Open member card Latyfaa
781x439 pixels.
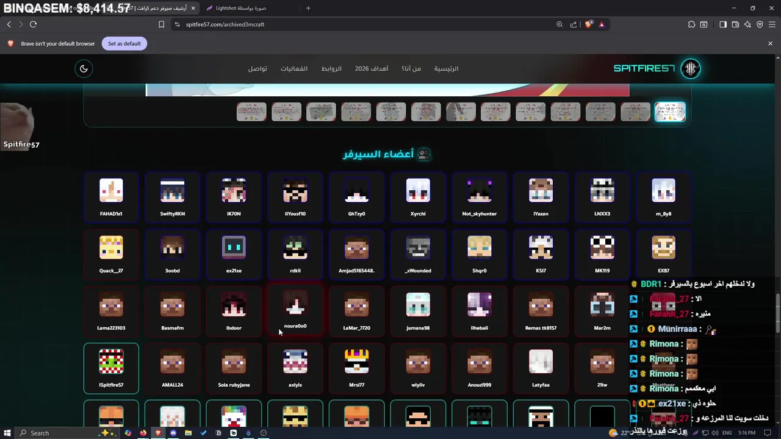(x=541, y=368)
